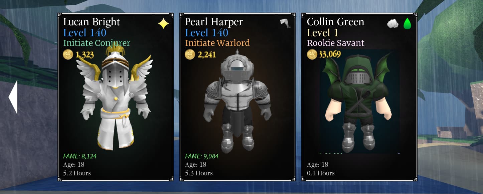
Task: Click the Initiate Warlord class label
Action: pos(217,43)
